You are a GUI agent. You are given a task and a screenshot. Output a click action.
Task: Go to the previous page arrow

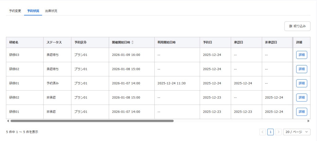click(263, 132)
